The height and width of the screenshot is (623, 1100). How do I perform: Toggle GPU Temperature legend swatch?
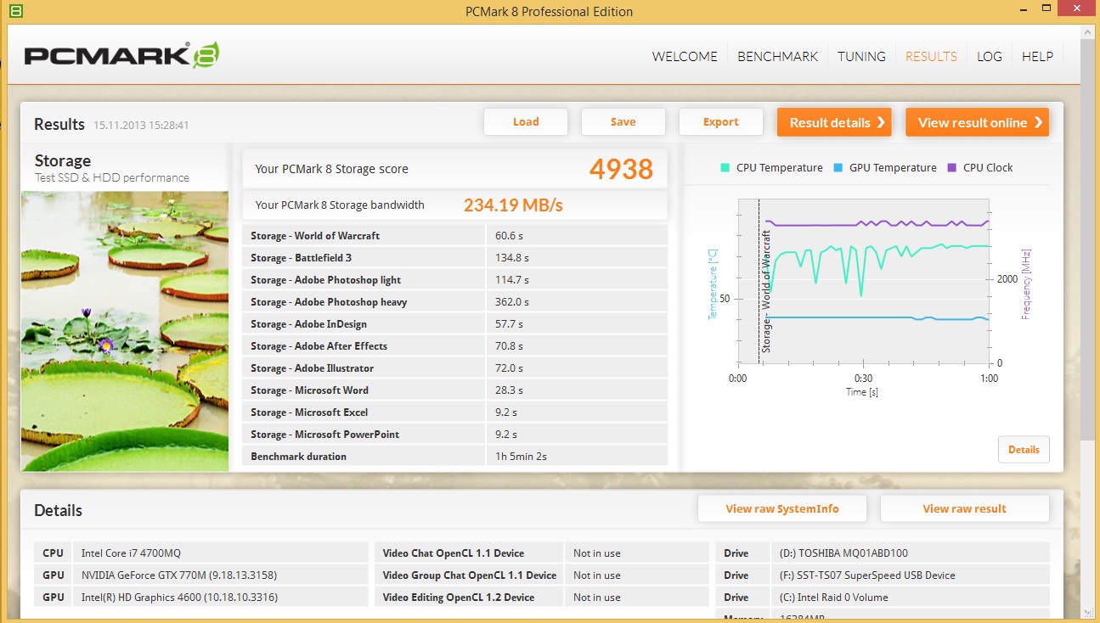point(838,168)
